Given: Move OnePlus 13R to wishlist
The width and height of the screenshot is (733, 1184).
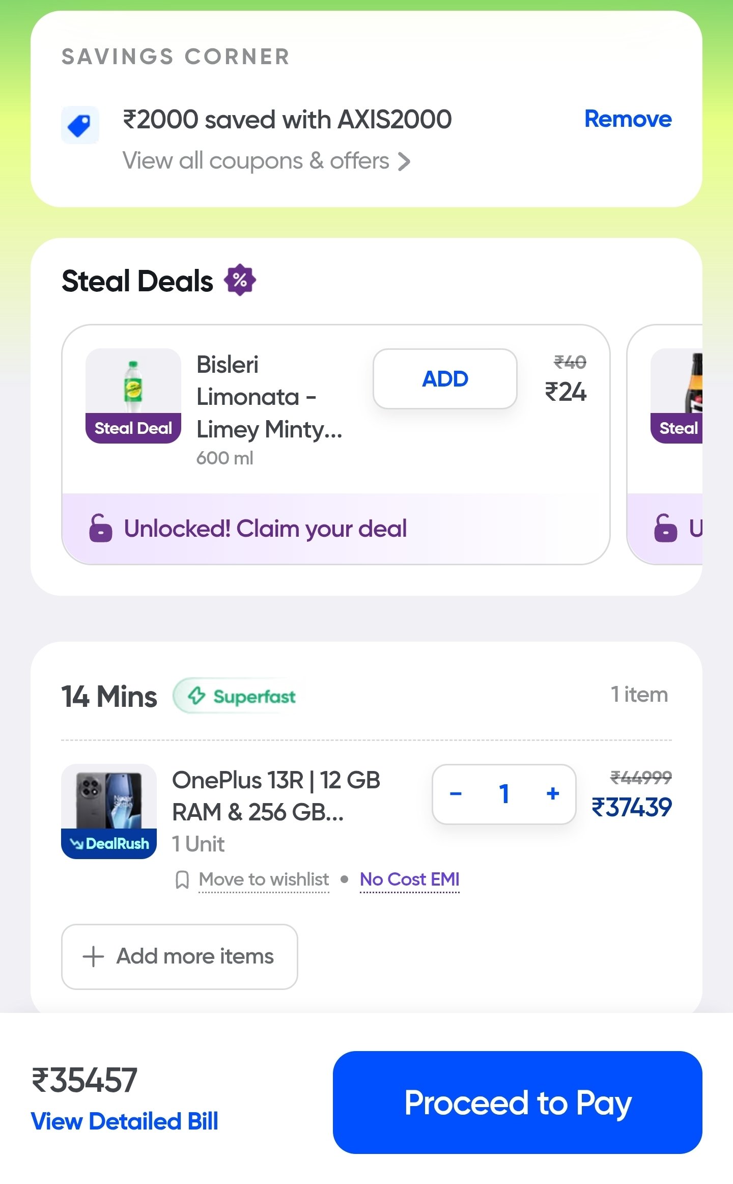Looking at the screenshot, I should [264, 879].
